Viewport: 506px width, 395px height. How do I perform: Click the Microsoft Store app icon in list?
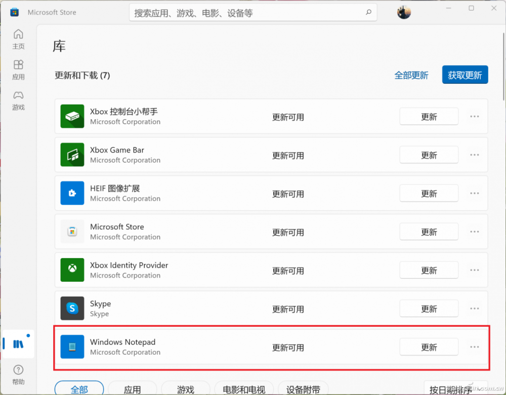[x=72, y=231]
